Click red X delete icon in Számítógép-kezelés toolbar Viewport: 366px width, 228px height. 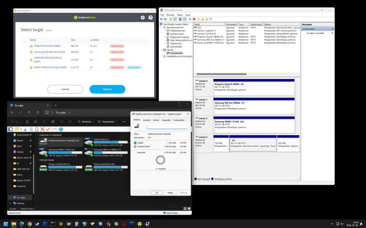click(x=194, y=19)
